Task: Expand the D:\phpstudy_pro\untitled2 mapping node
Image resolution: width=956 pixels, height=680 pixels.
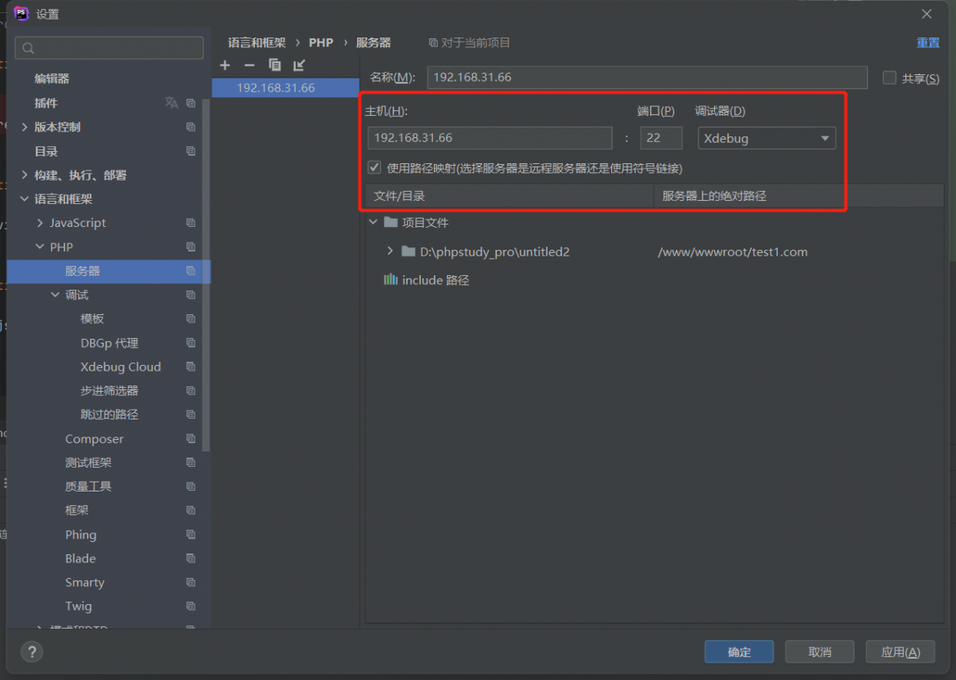Action: (x=390, y=251)
